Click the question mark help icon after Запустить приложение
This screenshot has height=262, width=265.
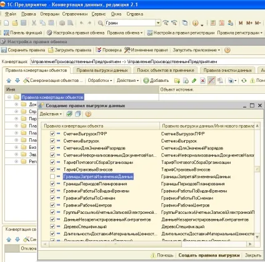[x=227, y=50]
